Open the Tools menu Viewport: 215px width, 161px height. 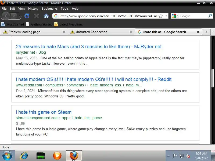(x=64, y=9)
